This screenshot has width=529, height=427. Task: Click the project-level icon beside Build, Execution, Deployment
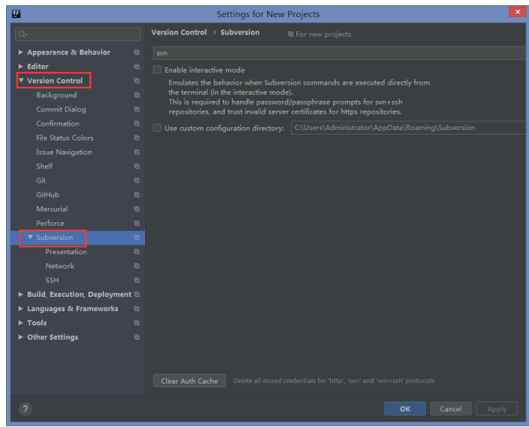coord(137,295)
